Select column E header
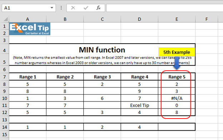This screenshot has width=223, height=140. pyautogui.click(x=177, y=19)
